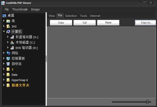Select 桌面 label in folder tree
This screenshot has height=107, width=157.
pyautogui.click(x=11, y=15)
